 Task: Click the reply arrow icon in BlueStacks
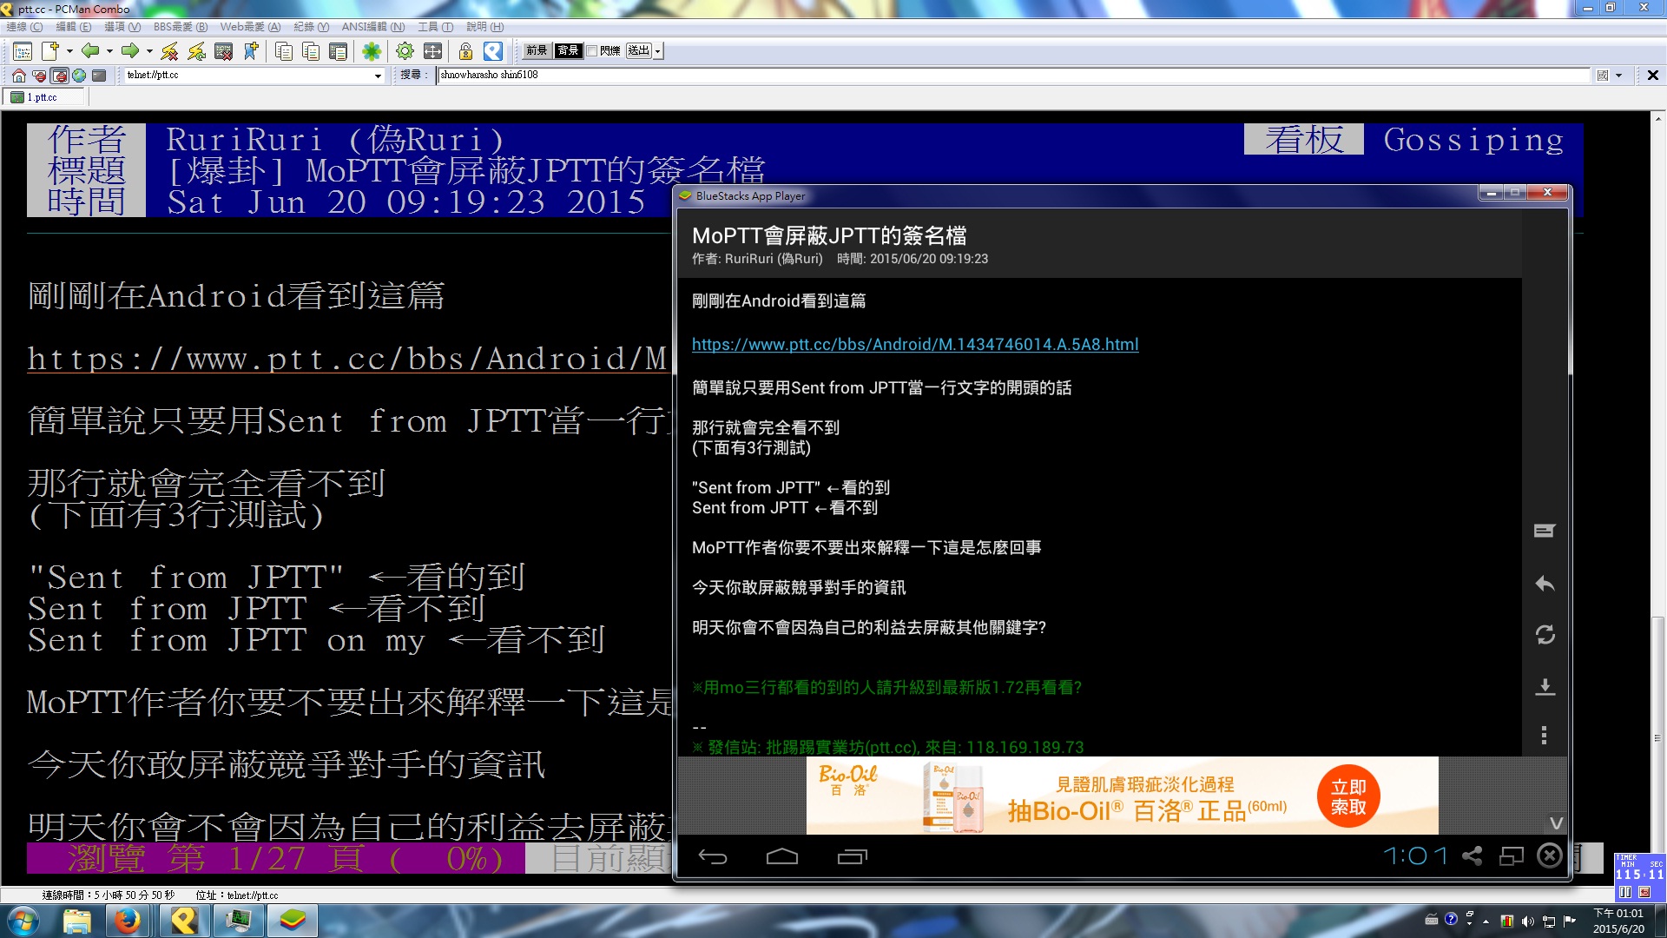pyautogui.click(x=1545, y=584)
